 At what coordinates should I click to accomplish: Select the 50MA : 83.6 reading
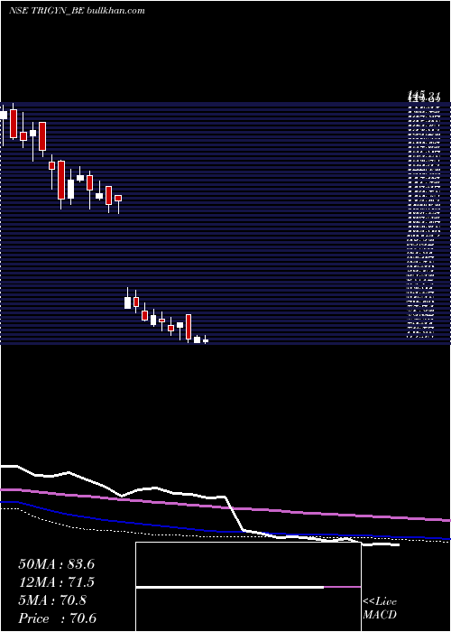tap(56, 564)
